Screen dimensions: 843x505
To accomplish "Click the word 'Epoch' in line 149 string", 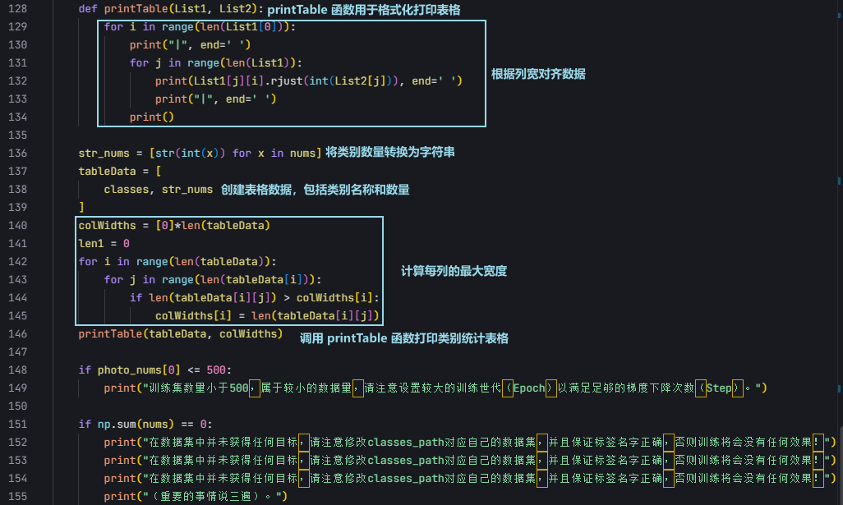I will click(x=529, y=388).
